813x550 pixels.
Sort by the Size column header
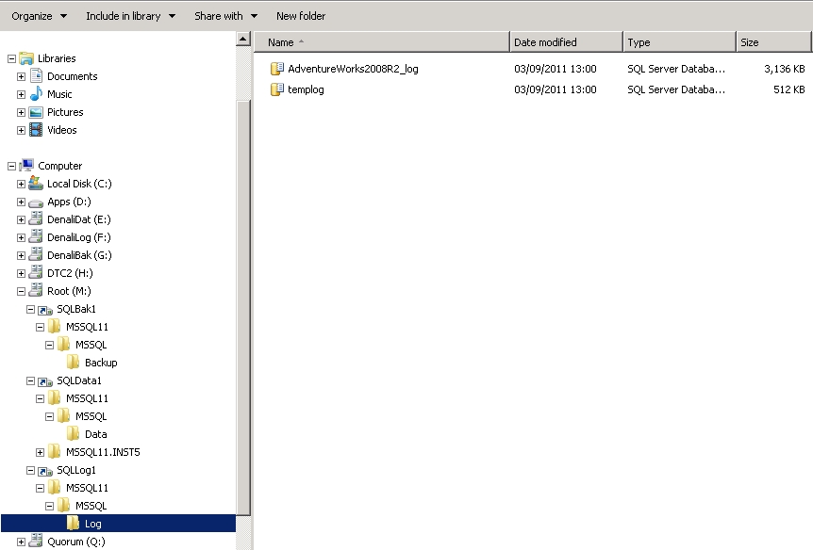[x=773, y=42]
